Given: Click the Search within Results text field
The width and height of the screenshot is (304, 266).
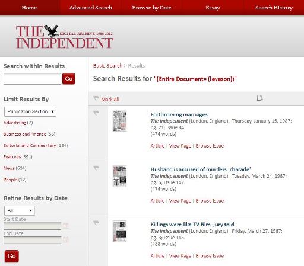Looking at the screenshot, I should pyautogui.click(x=32, y=79).
